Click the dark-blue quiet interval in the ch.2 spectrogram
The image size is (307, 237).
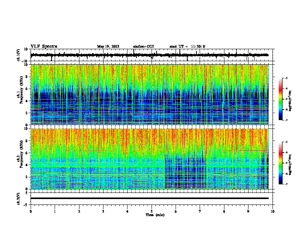click(185, 171)
